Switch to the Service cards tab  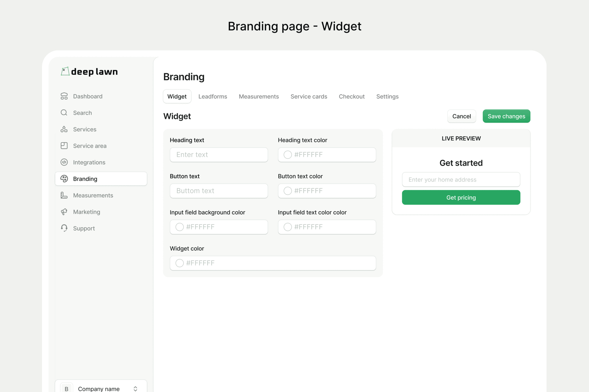point(309,96)
